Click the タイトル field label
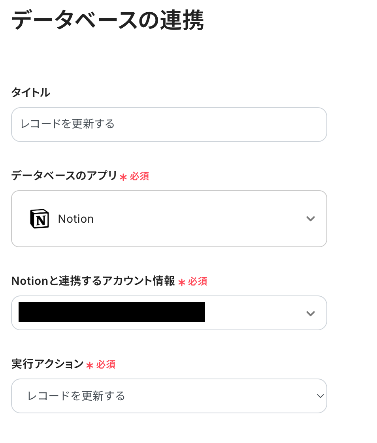Viewport: 377px width, 443px height. pos(30,93)
